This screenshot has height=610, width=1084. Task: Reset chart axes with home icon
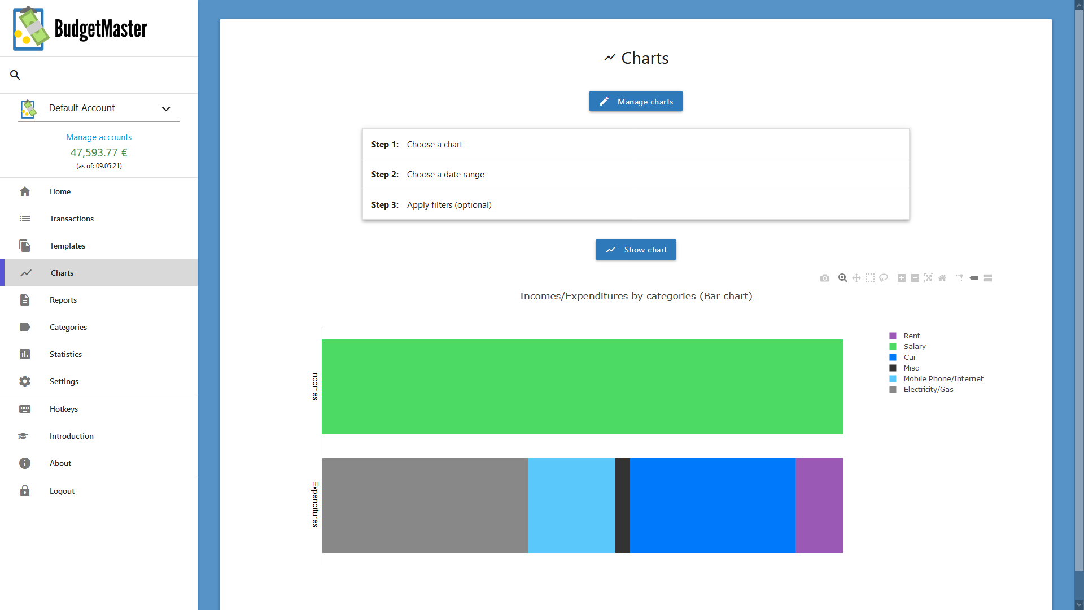tap(942, 278)
